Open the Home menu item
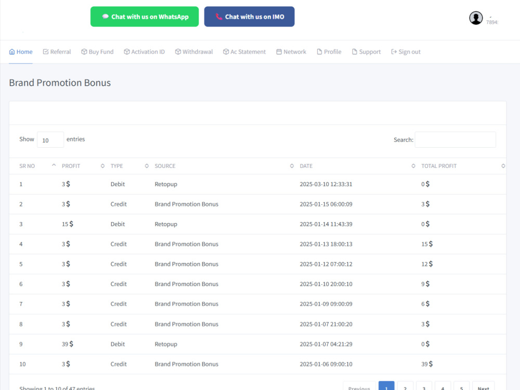520x390 pixels. tap(21, 51)
